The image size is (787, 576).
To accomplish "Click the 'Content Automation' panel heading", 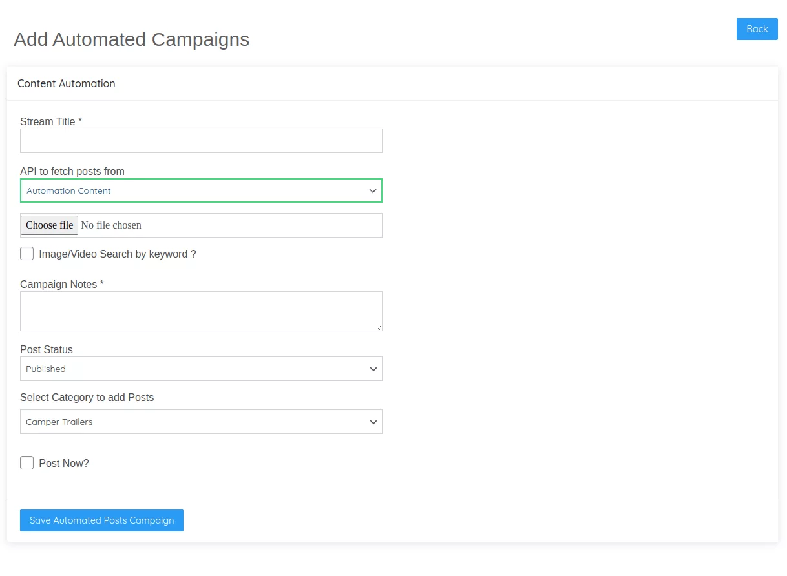I will [x=67, y=83].
